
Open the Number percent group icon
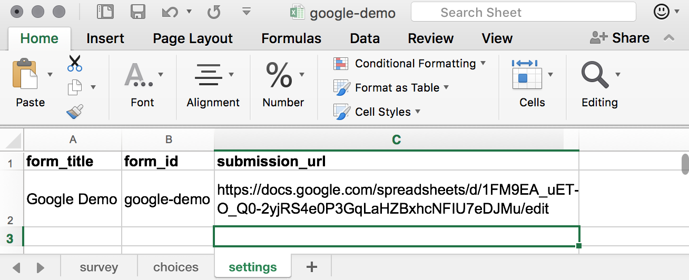click(x=279, y=75)
